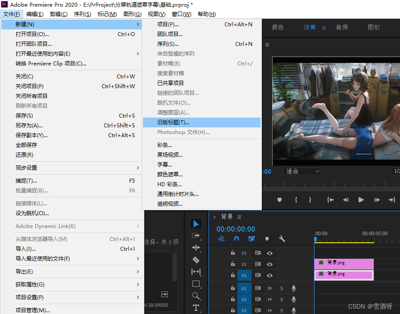Enable voice-over record on A1
This screenshot has height=314, width=400.
(294, 288)
